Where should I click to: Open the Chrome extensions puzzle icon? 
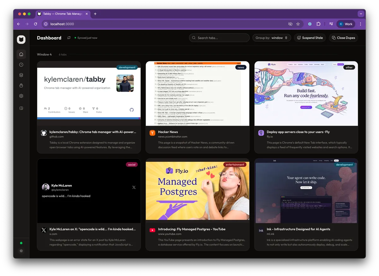click(x=318, y=24)
